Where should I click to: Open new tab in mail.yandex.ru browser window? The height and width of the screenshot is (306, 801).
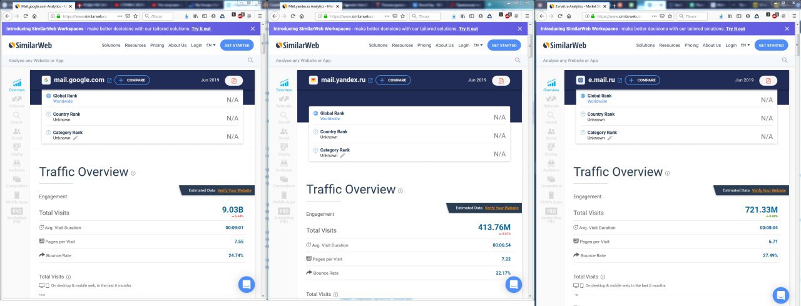point(347,6)
